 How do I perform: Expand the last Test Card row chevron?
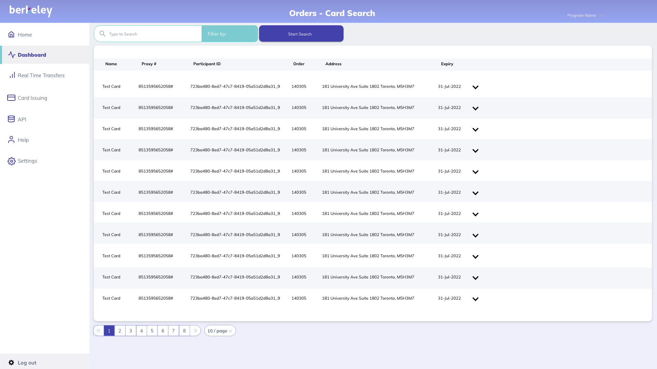tap(475, 299)
